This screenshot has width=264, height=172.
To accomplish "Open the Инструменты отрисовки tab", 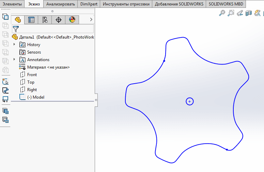I will coord(126,4).
